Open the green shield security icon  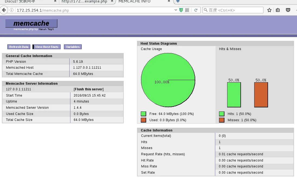[181, 10]
